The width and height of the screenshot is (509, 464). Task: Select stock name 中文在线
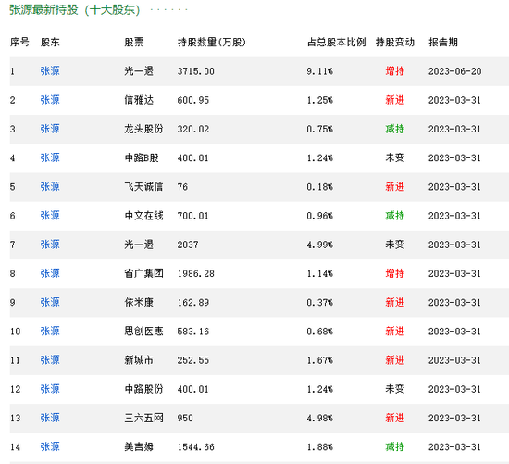(143, 216)
